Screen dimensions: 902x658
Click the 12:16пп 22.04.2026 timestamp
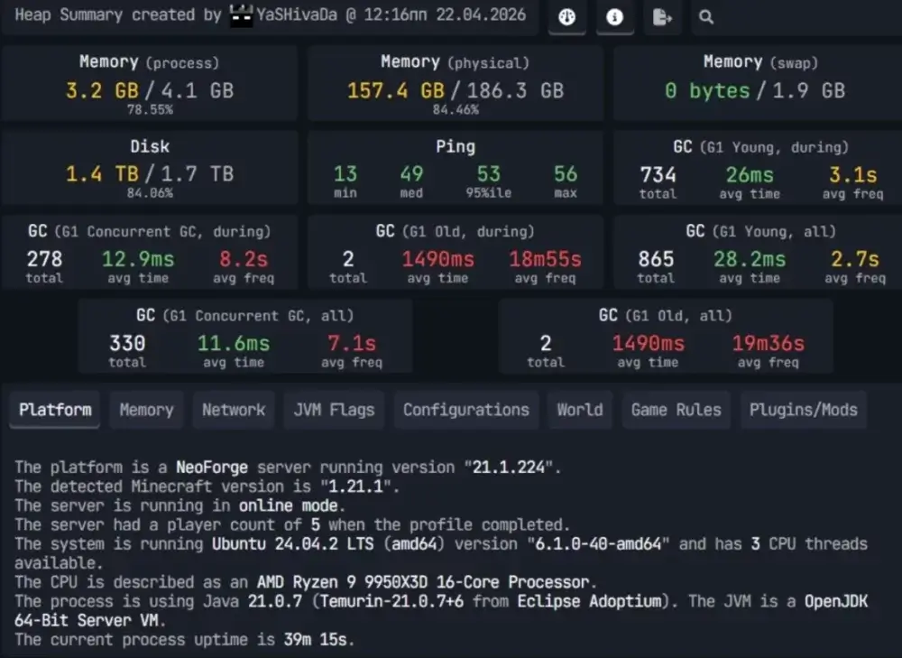(x=445, y=15)
